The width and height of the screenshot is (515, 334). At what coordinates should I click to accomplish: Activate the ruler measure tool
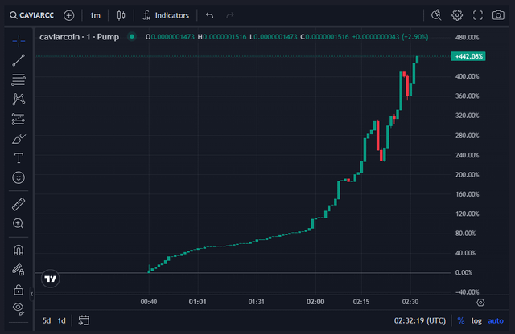[19, 204]
